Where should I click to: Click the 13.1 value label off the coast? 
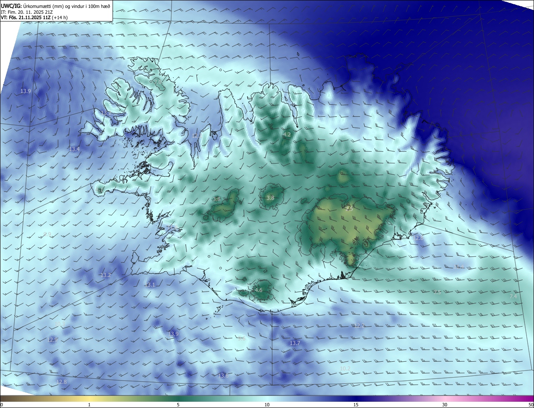pyautogui.click(x=150, y=285)
